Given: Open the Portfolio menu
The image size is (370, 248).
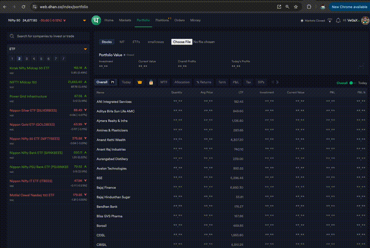Looking at the screenshot, I should pyautogui.click(x=143, y=20).
